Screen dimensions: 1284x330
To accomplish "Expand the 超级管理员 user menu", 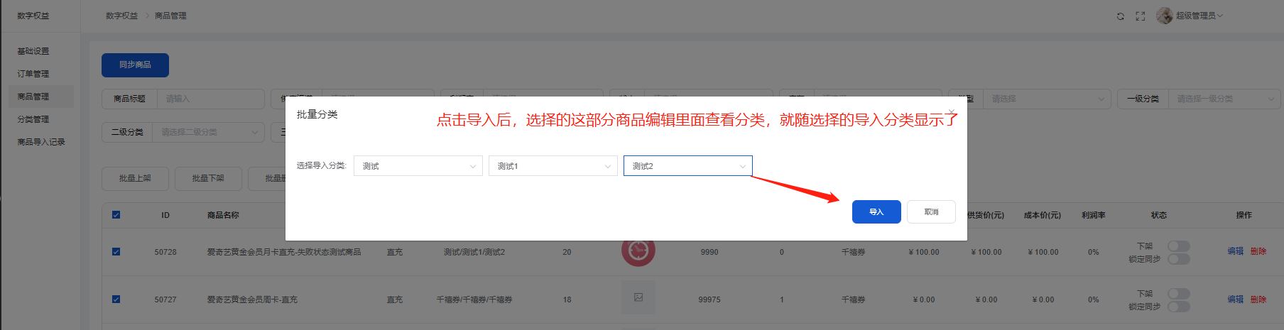I will click(1199, 16).
